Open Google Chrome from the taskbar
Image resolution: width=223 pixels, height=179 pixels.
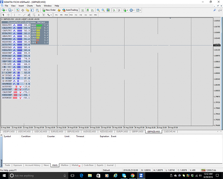click(132, 175)
